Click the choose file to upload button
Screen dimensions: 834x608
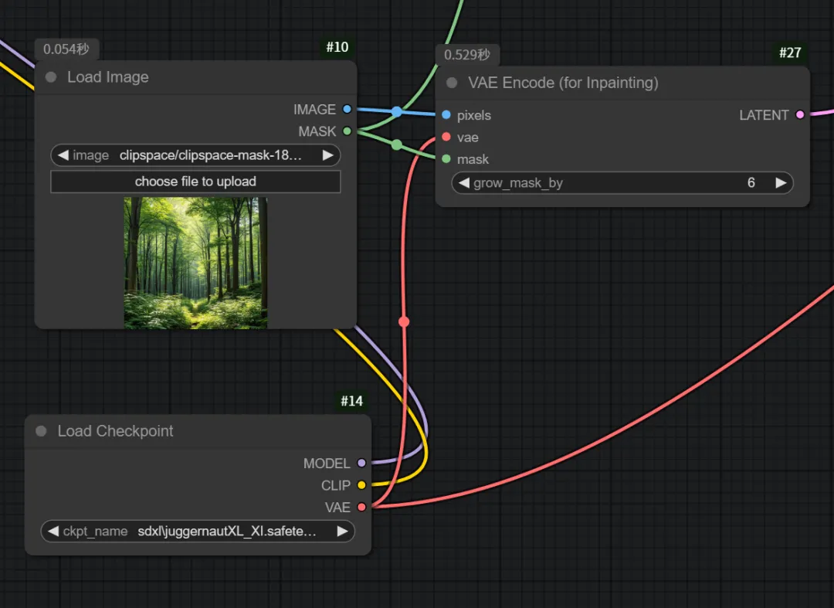click(195, 182)
